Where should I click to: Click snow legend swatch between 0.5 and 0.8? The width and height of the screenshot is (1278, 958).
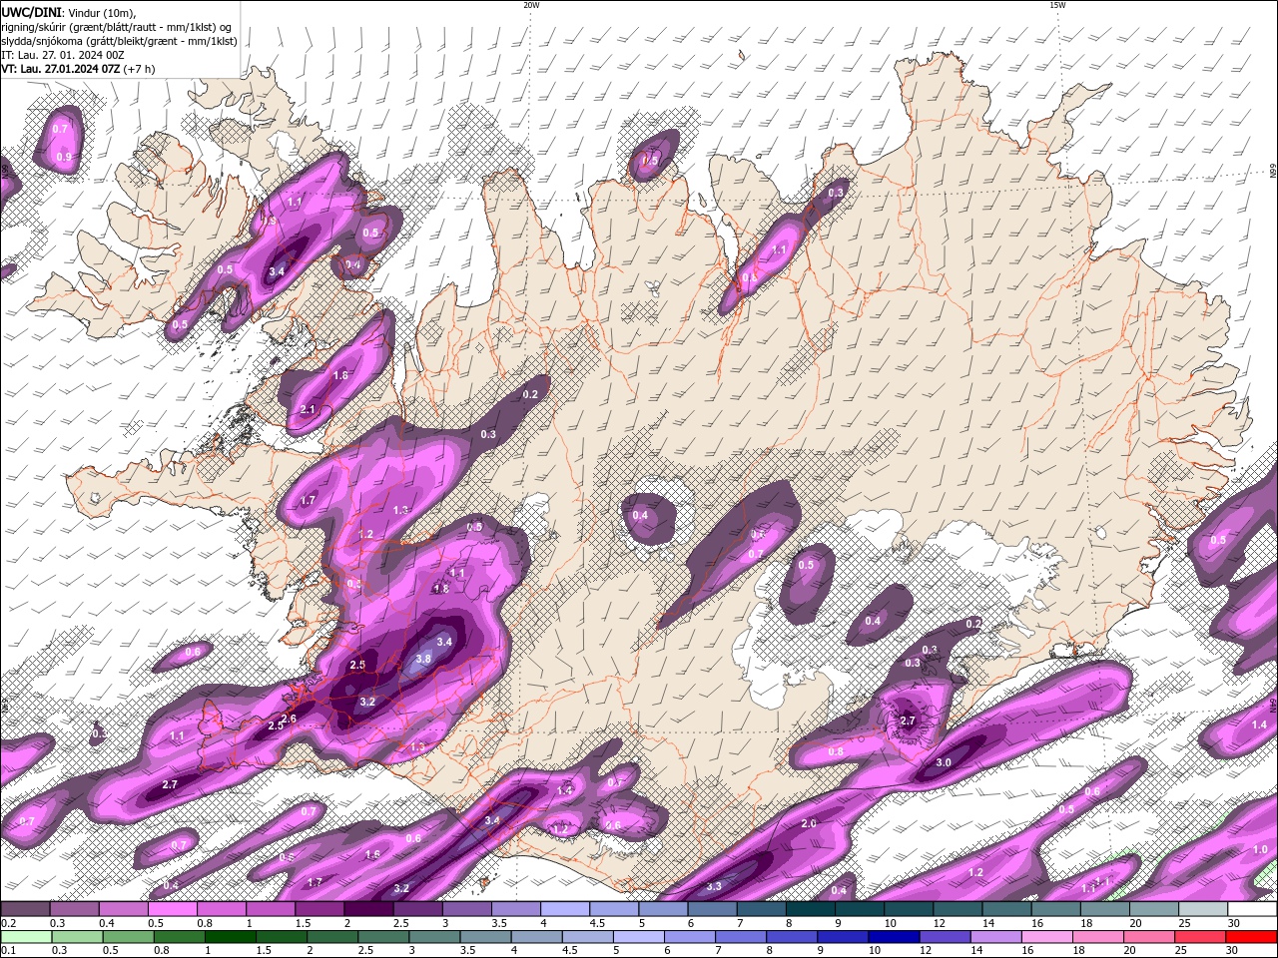tap(172, 909)
